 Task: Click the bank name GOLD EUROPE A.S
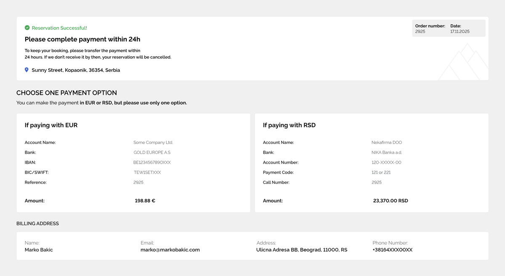click(x=152, y=152)
